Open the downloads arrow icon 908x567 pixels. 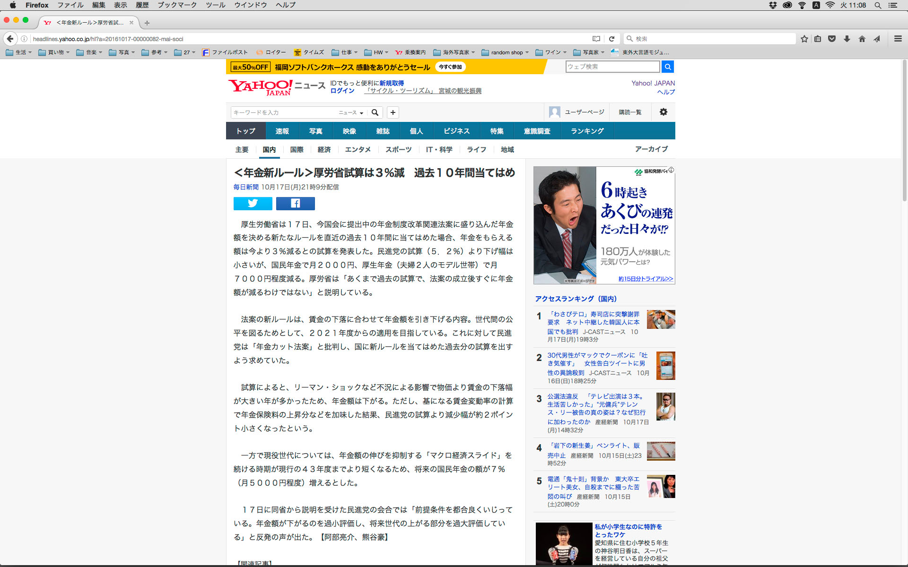(847, 39)
